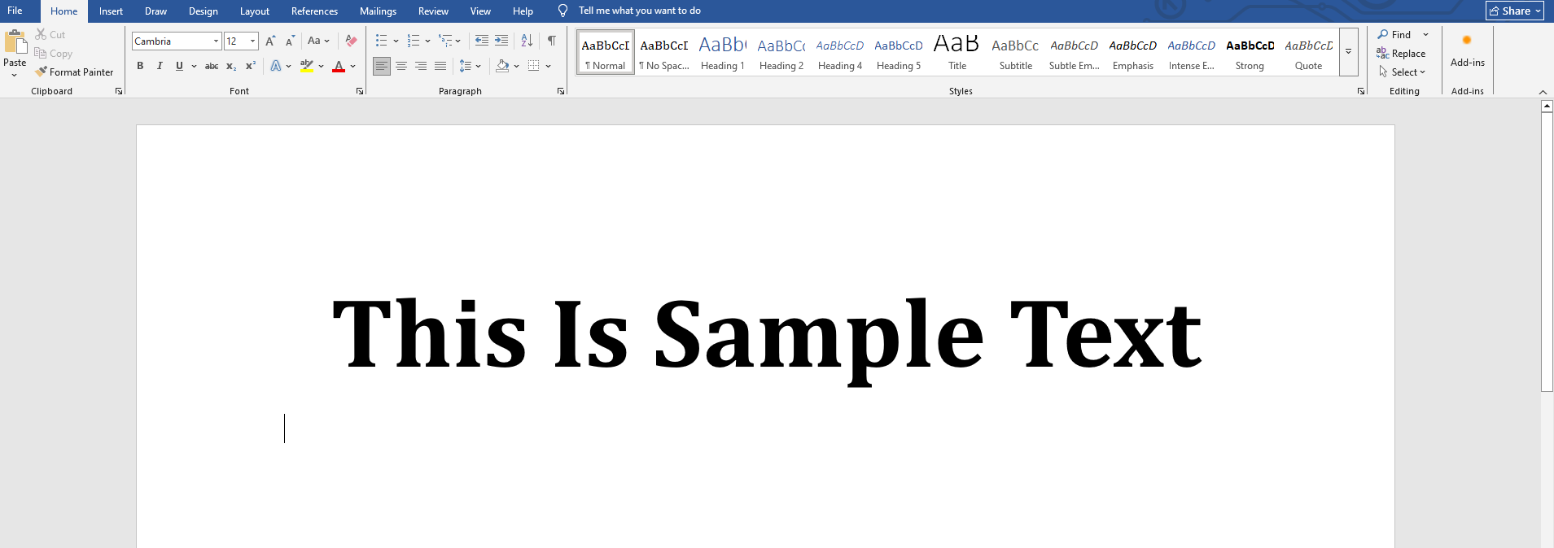Click the Tell me search box

(639, 11)
